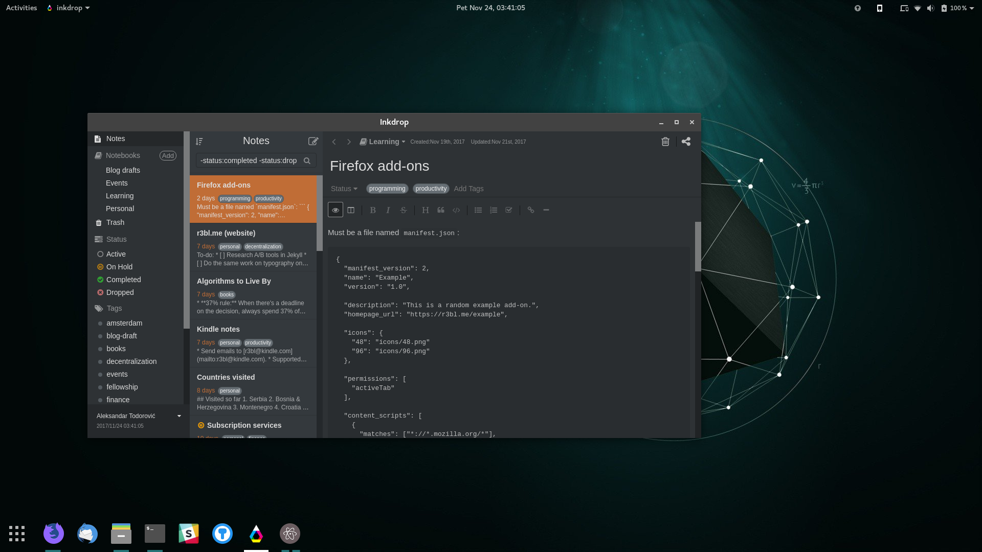Apply strikethrough formatting
Viewport: 982px width, 552px height.
(404, 210)
